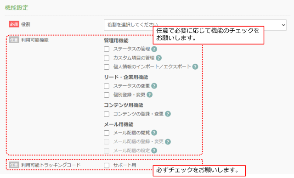Open help for ステータスの管理
This screenshot has height=178, width=294.
154,49
